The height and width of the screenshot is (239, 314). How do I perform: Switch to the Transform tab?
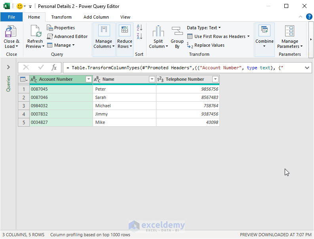pyautogui.click(x=61, y=17)
